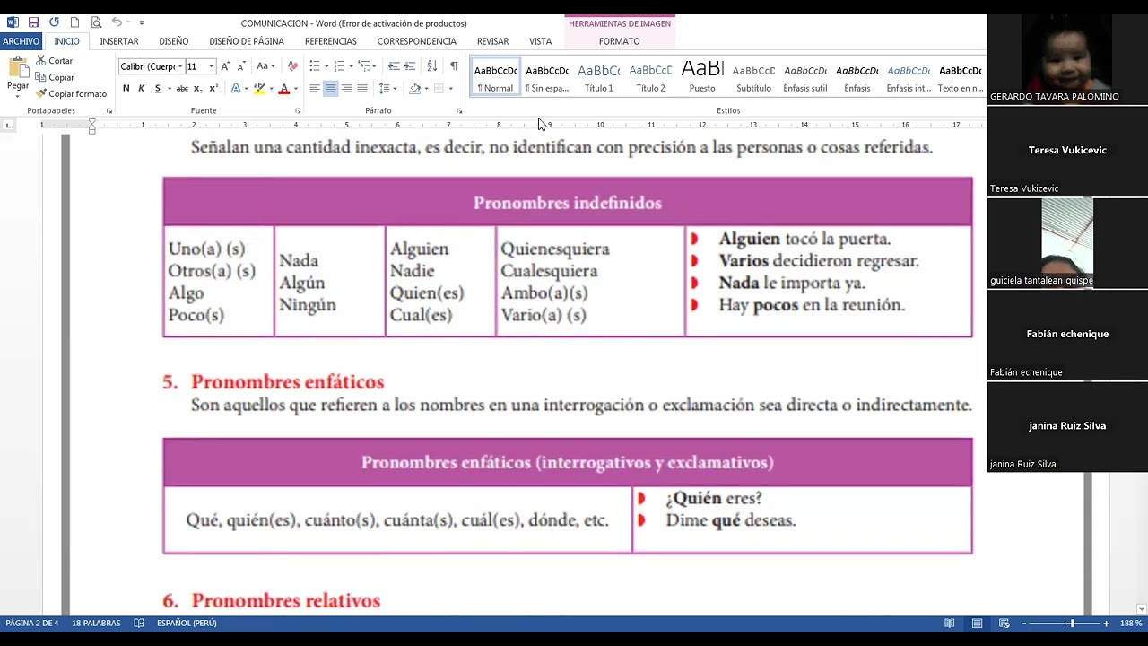Expand the Párrafo dialog launcher
The width and height of the screenshot is (1148, 646).
click(x=459, y=111)
